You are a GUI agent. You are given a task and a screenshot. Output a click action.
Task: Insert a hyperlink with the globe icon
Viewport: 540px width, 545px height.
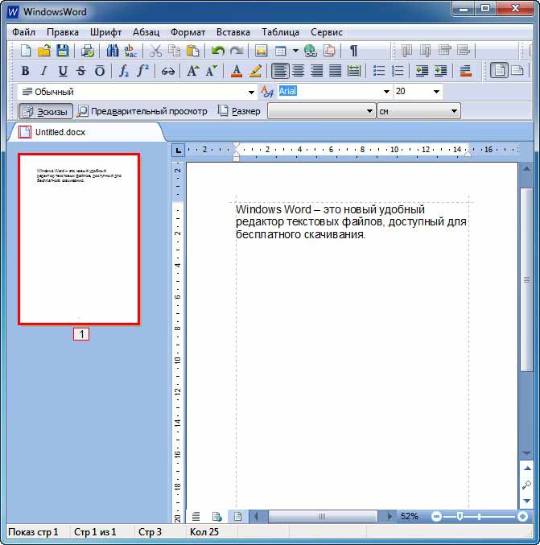311,51
